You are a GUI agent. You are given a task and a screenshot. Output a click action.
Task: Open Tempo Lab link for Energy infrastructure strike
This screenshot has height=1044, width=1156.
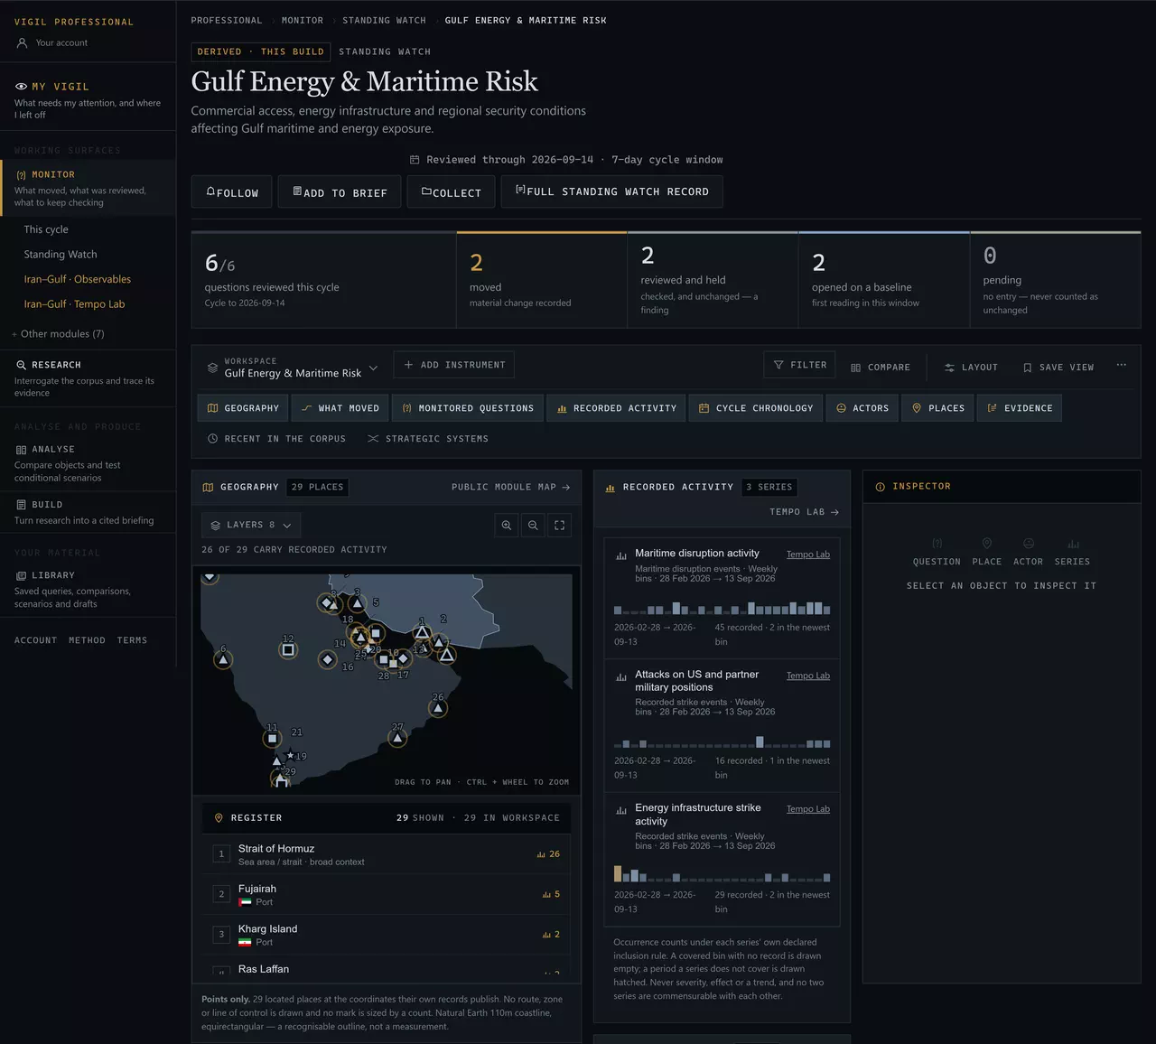click(x=807, y=809)
